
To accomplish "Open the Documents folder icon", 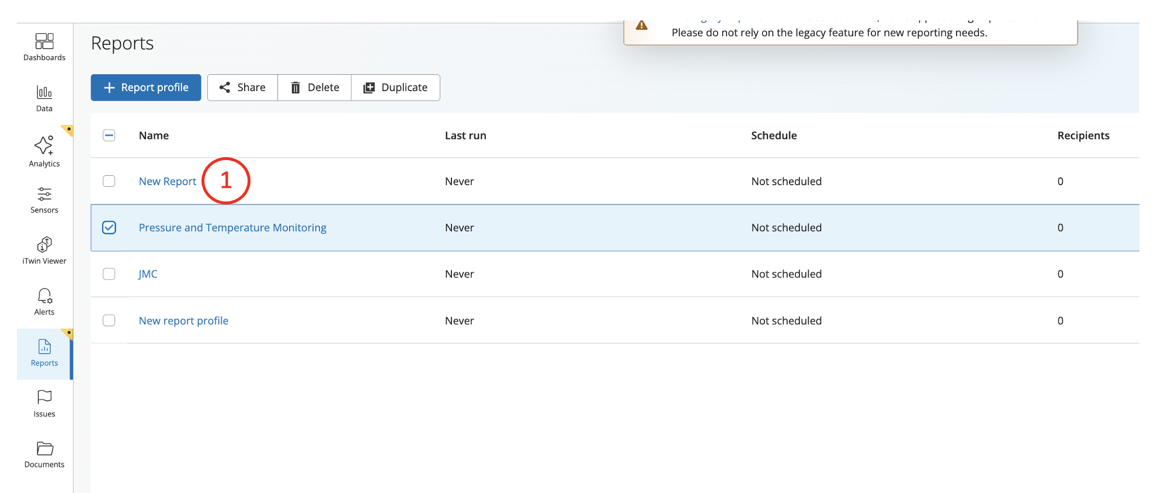I will 44,449.
